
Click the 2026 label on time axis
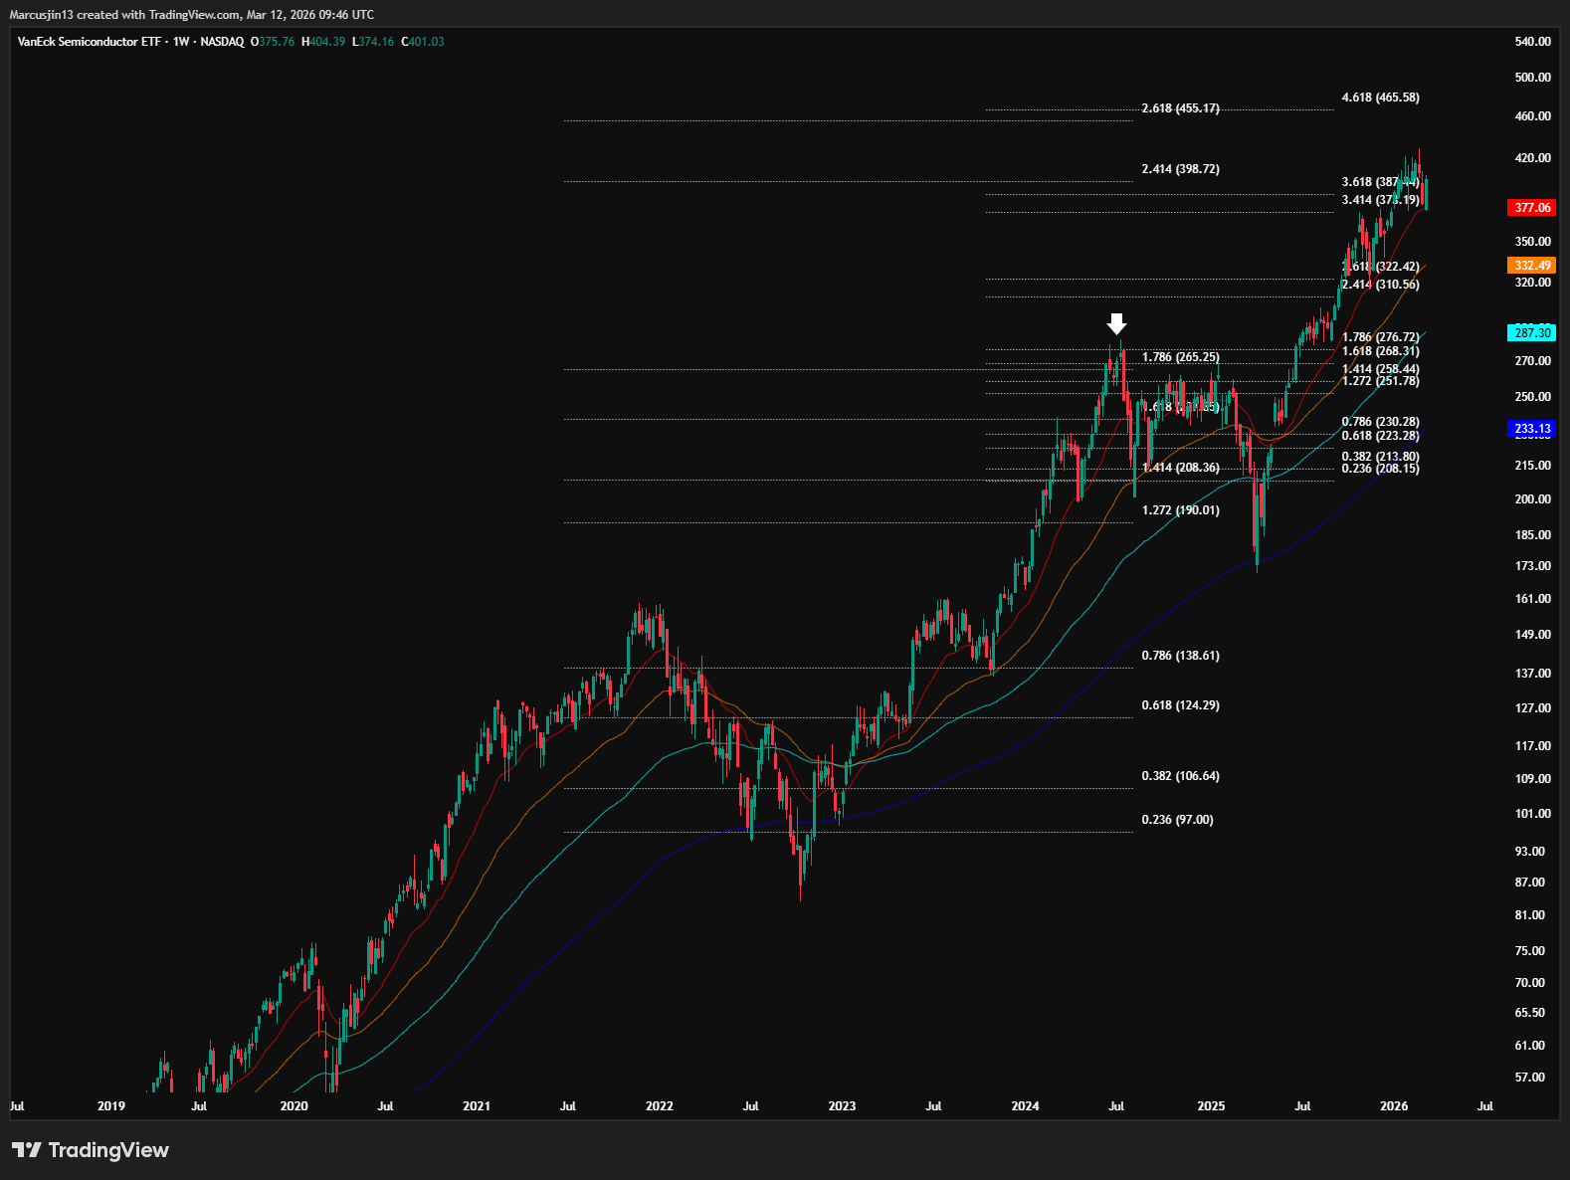pyautogui.click(x=1394, y=1106)
